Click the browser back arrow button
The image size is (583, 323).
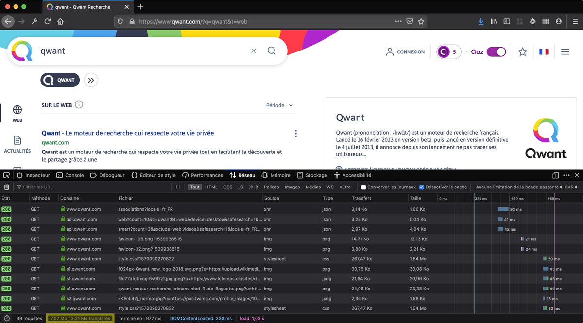pyautogui.click(x=8, y=21)
